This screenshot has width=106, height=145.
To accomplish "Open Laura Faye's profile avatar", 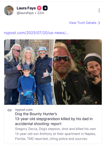I will [9, 10].
